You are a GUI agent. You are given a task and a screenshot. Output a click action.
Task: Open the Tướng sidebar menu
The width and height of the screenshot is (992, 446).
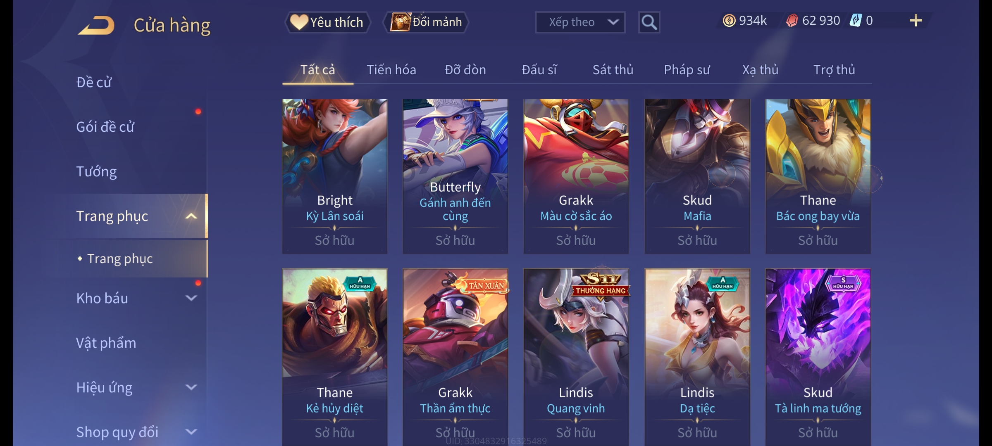coord(96,171)
